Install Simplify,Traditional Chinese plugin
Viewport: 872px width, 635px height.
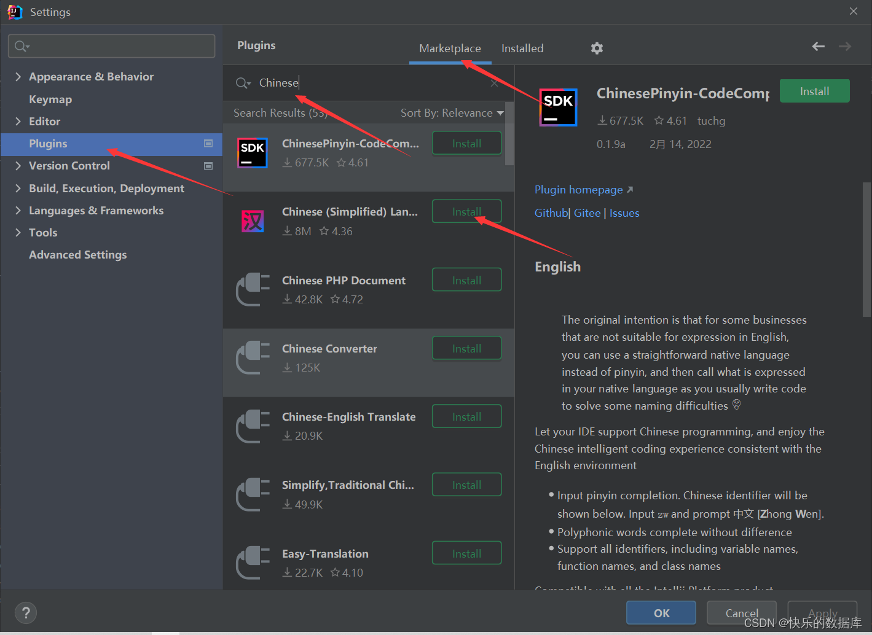[x=466, y=485]
